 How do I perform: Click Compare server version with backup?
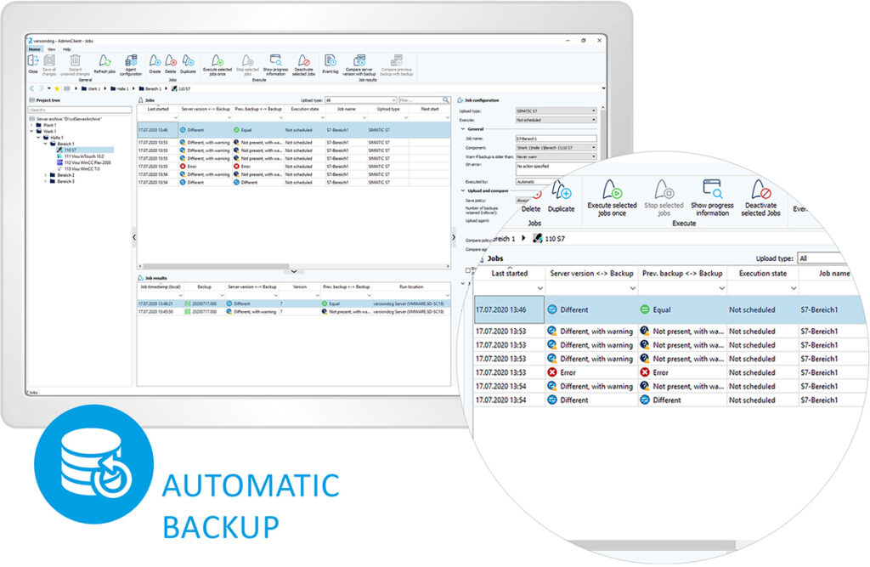[359, 65]
